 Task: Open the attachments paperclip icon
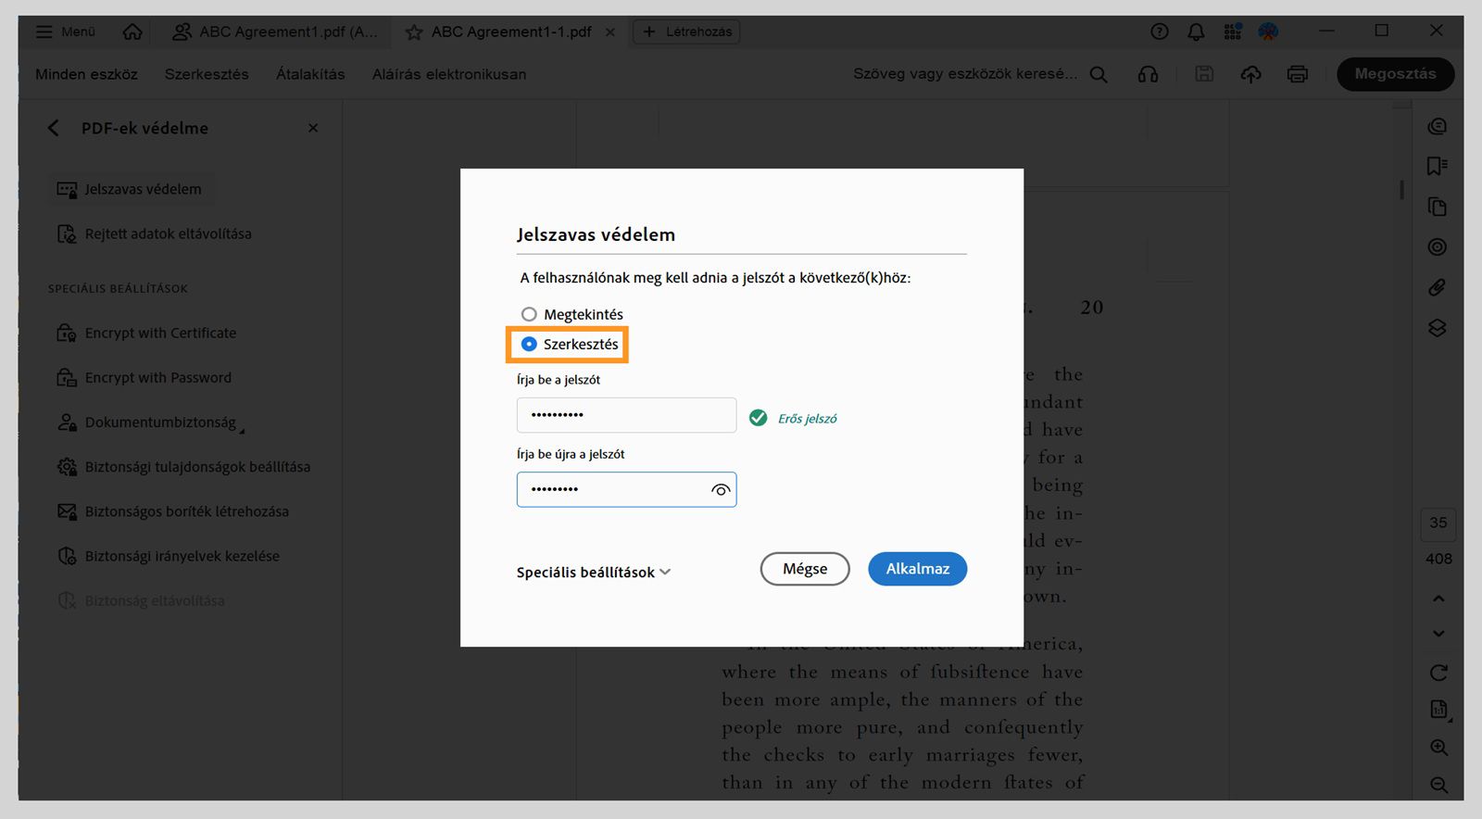tap(1438, 287)
